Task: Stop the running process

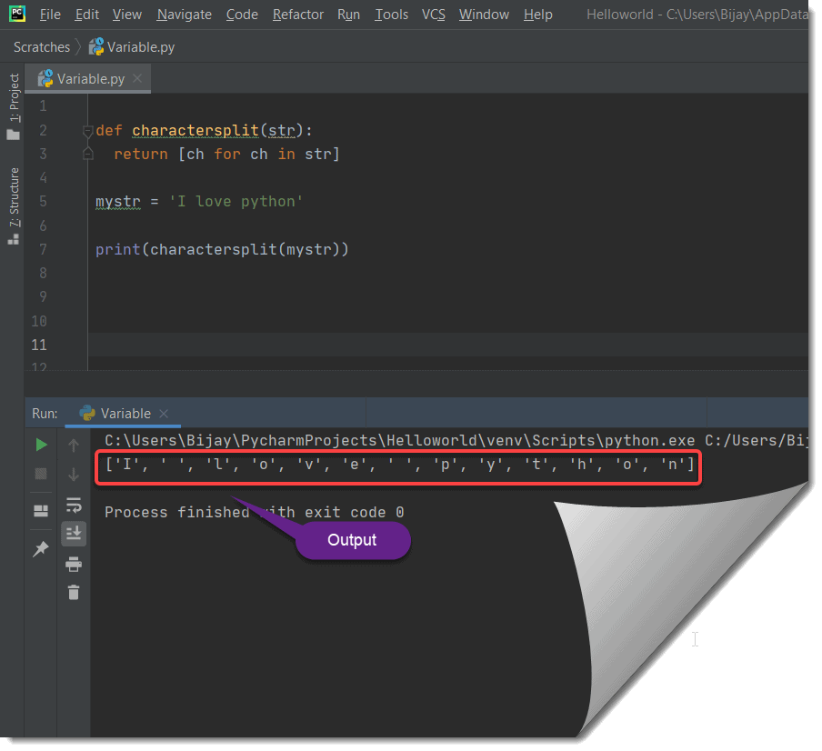Action: pos(40,473)
